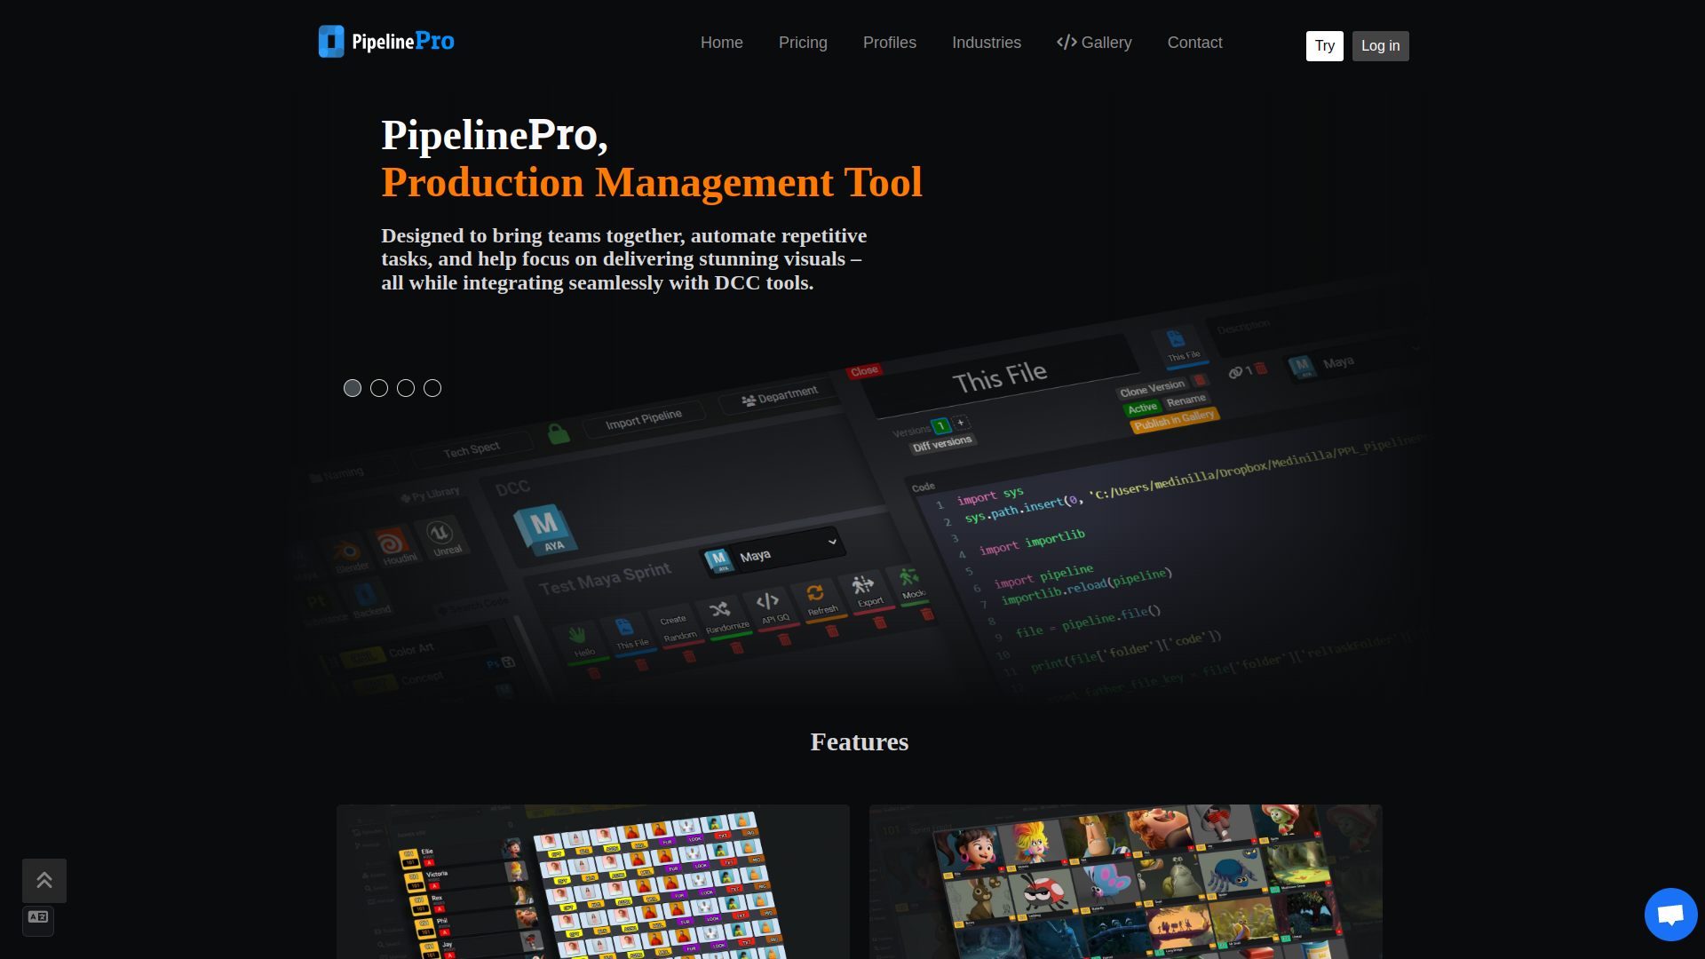Open the chat bubble in bottom right corner

pos(1670,915)
